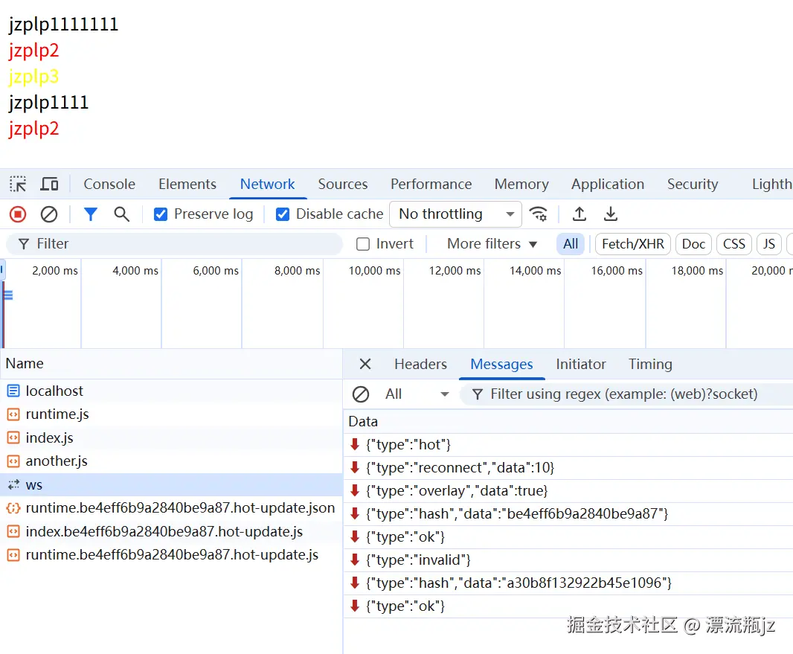The height and width of the screenshot is (654, 793).
Task: Select the another.js request
Action: 171,461
